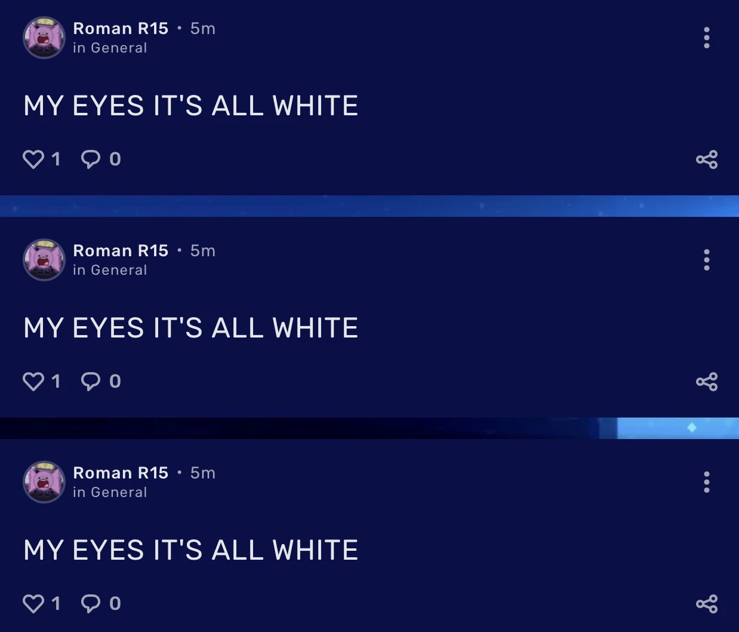This screenshot has height=632, width=739.
Task: Unlike the middle post's heart
Action: click(33, 381)
